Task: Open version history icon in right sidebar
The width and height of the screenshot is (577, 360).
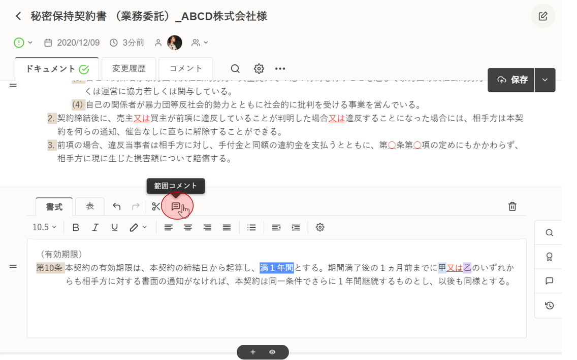Action: [549, 306]
